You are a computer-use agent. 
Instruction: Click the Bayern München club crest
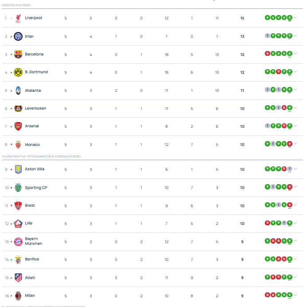[18, 242]
